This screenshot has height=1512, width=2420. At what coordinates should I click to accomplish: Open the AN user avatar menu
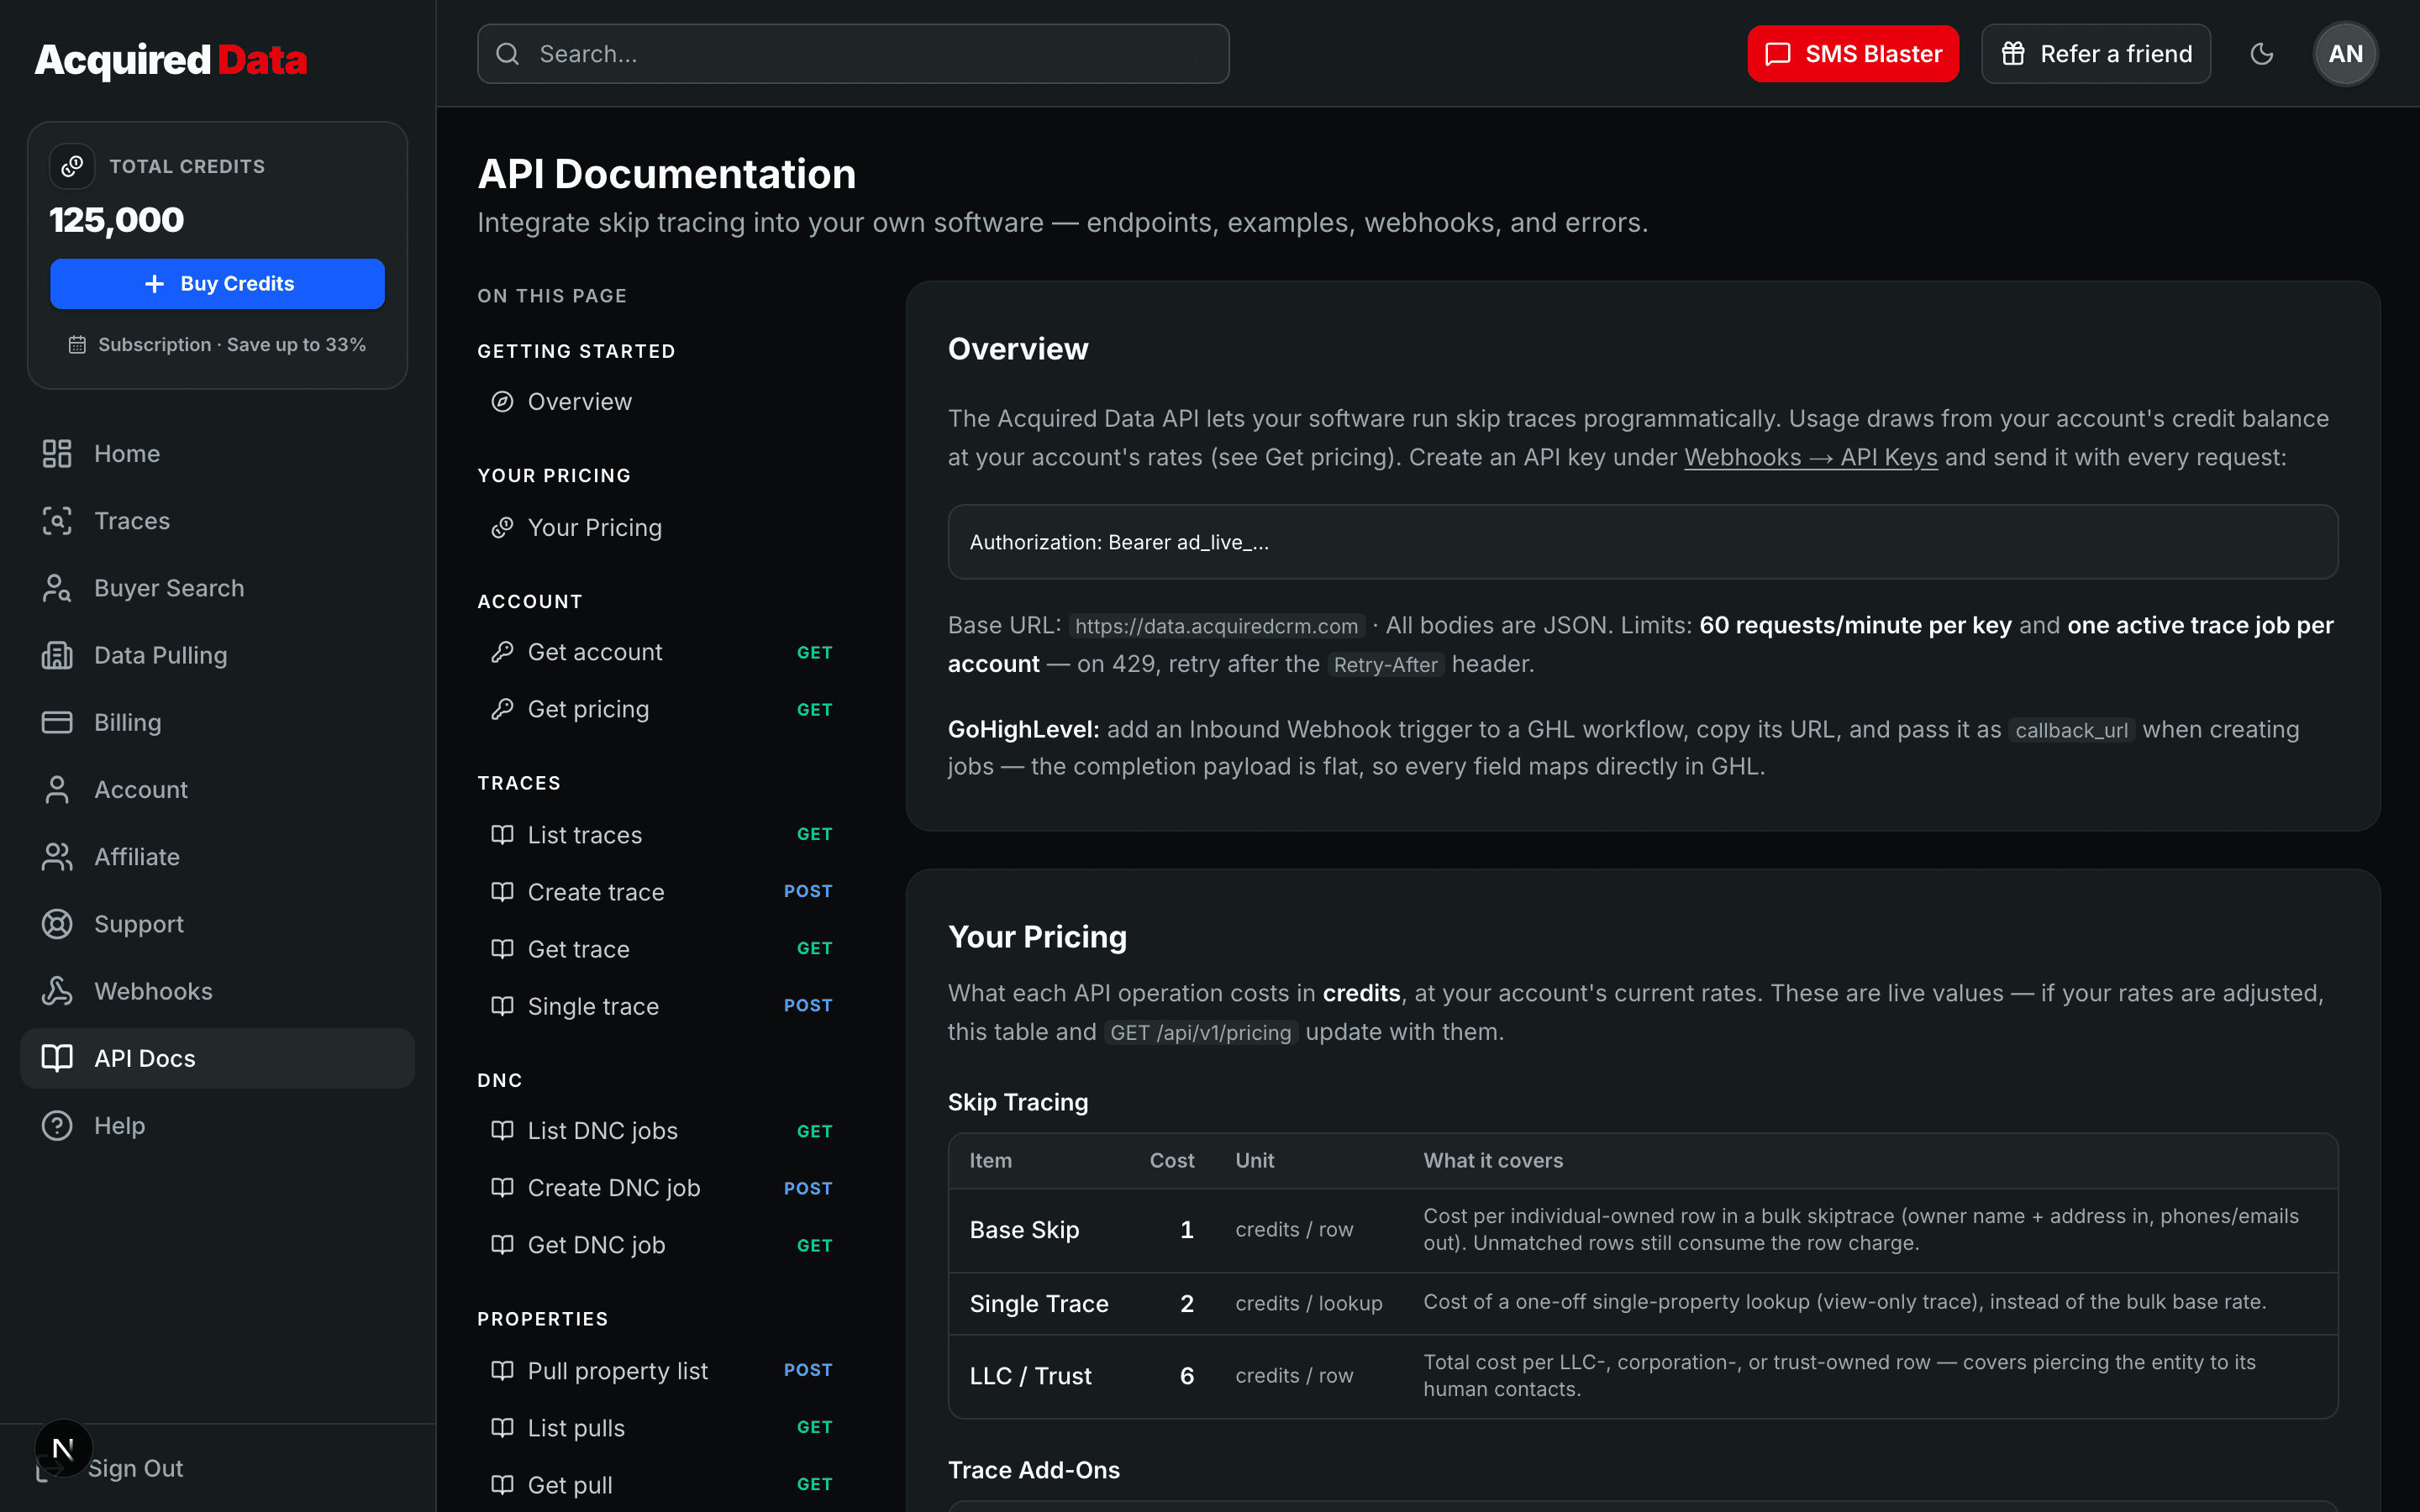coord(2345,54)
